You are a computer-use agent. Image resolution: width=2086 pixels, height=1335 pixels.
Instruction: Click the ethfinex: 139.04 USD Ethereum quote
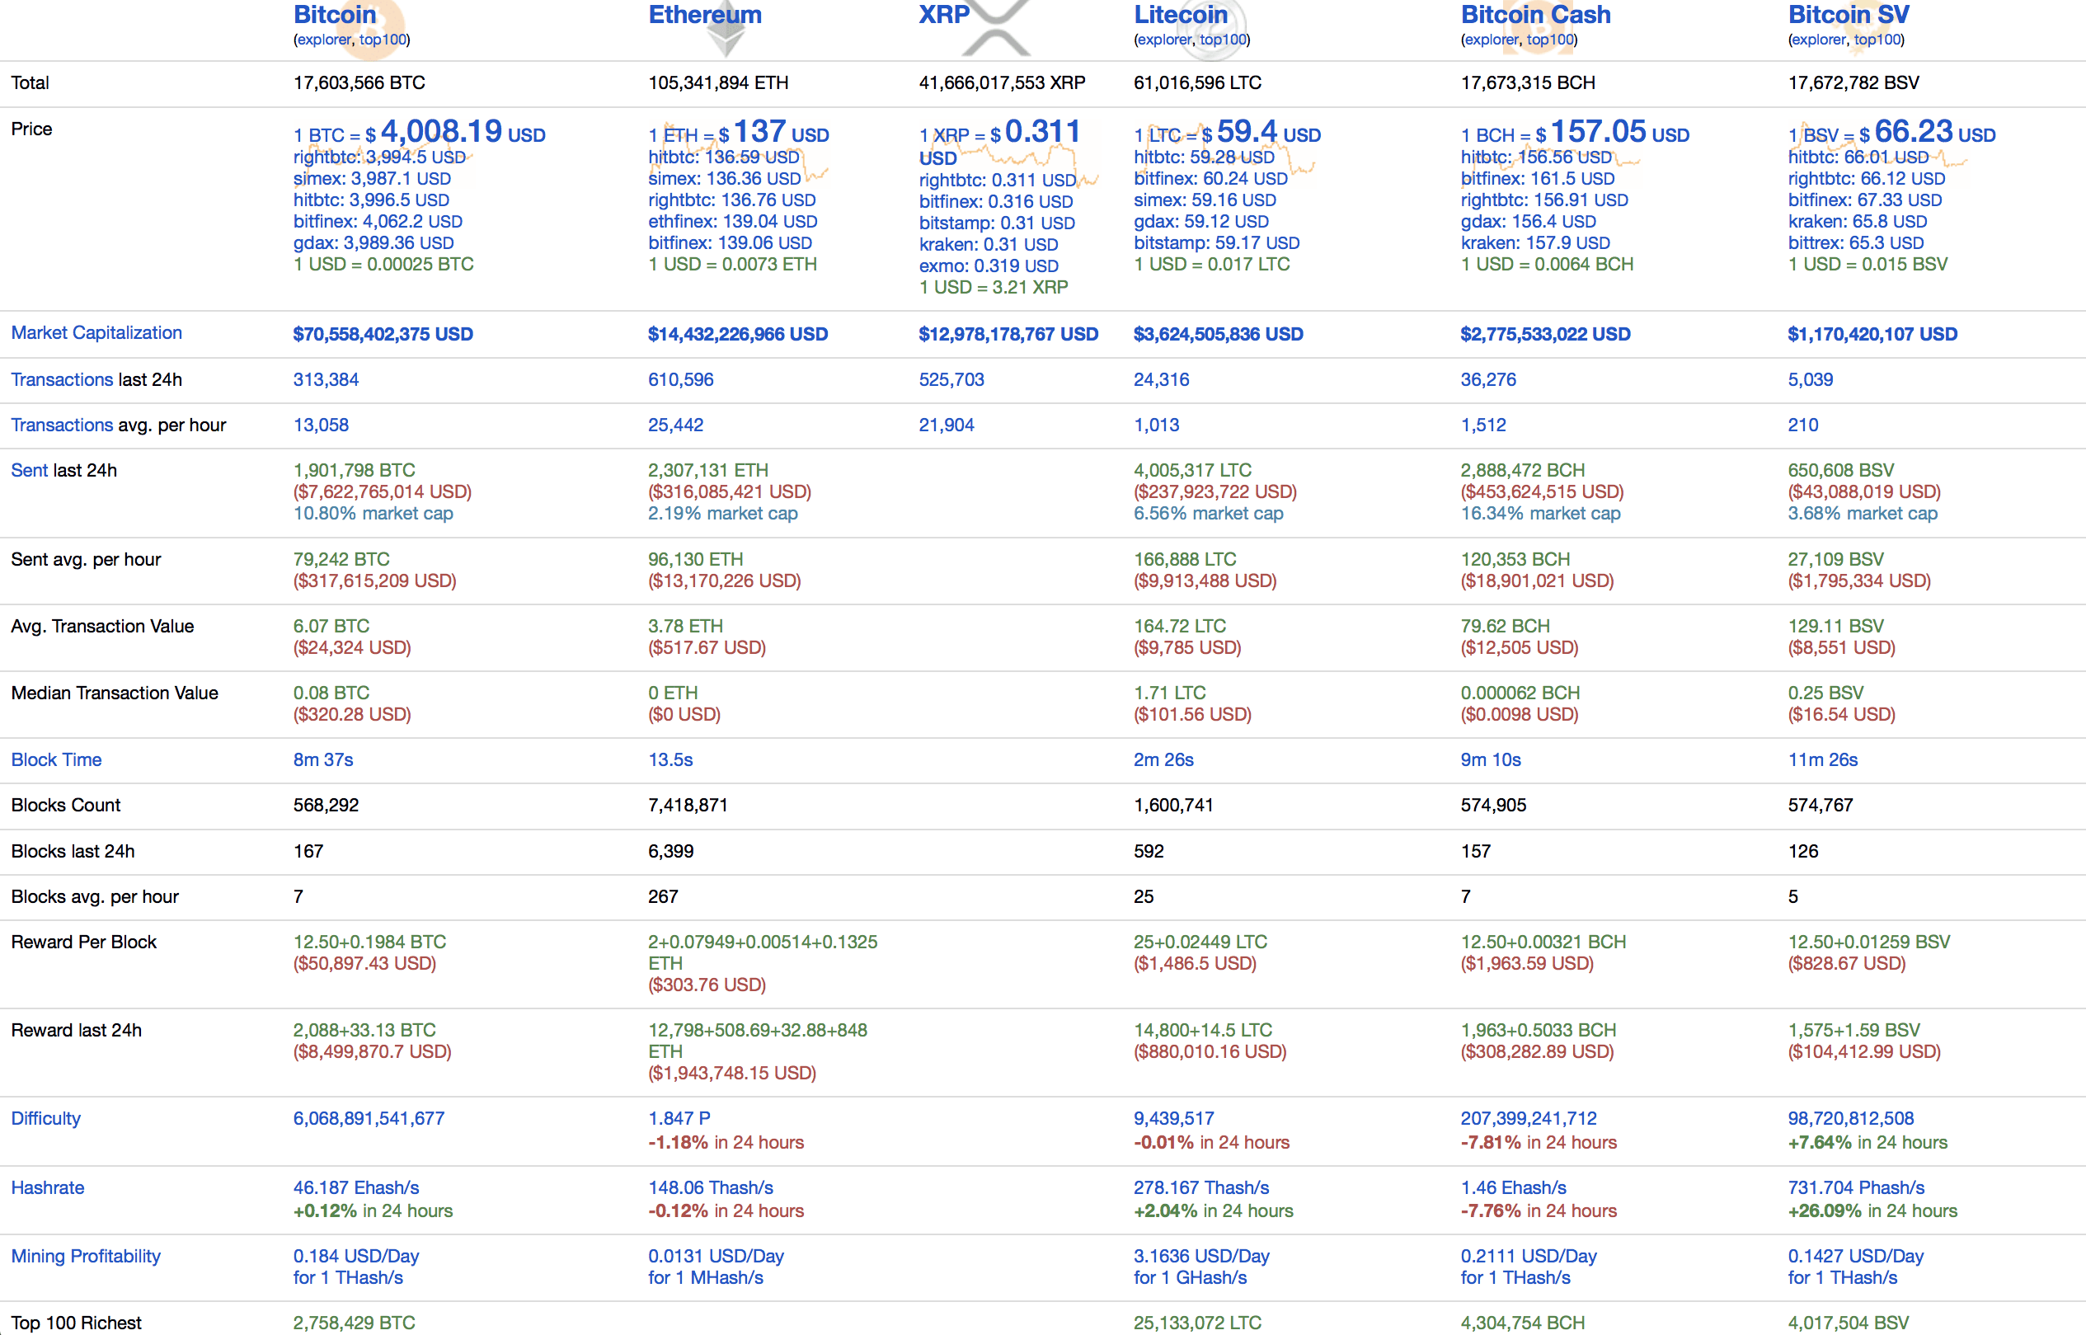click(x=732, y=221)
